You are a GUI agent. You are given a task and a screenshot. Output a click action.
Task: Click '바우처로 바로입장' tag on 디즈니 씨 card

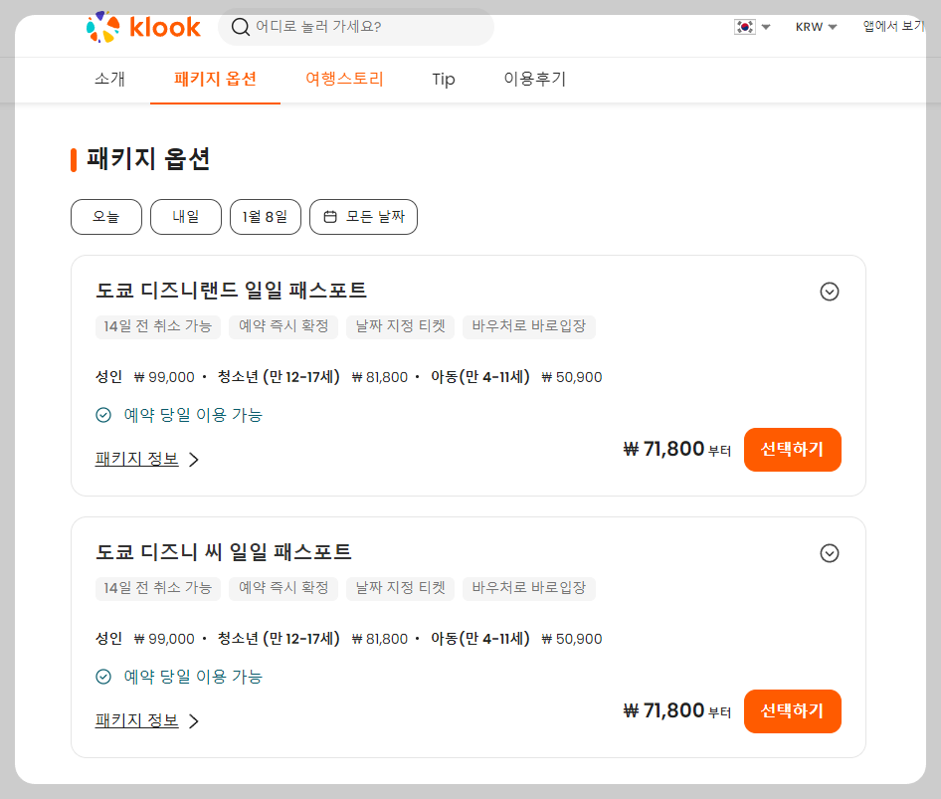point(529,588)
